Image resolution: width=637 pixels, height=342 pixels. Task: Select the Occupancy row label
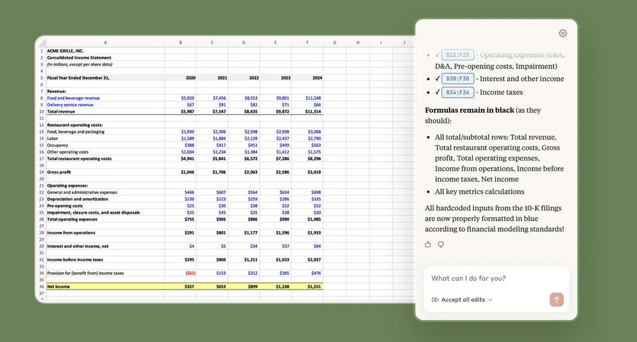(106, 145)
